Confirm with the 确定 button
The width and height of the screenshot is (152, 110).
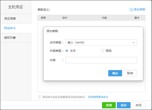point(115,73)
